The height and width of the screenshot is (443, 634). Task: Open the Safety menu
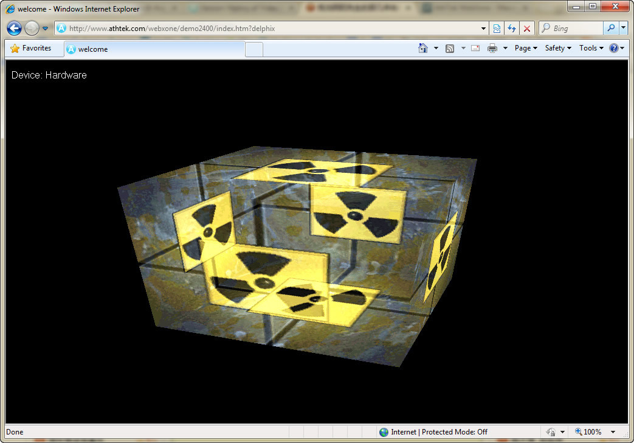point(557,48)
